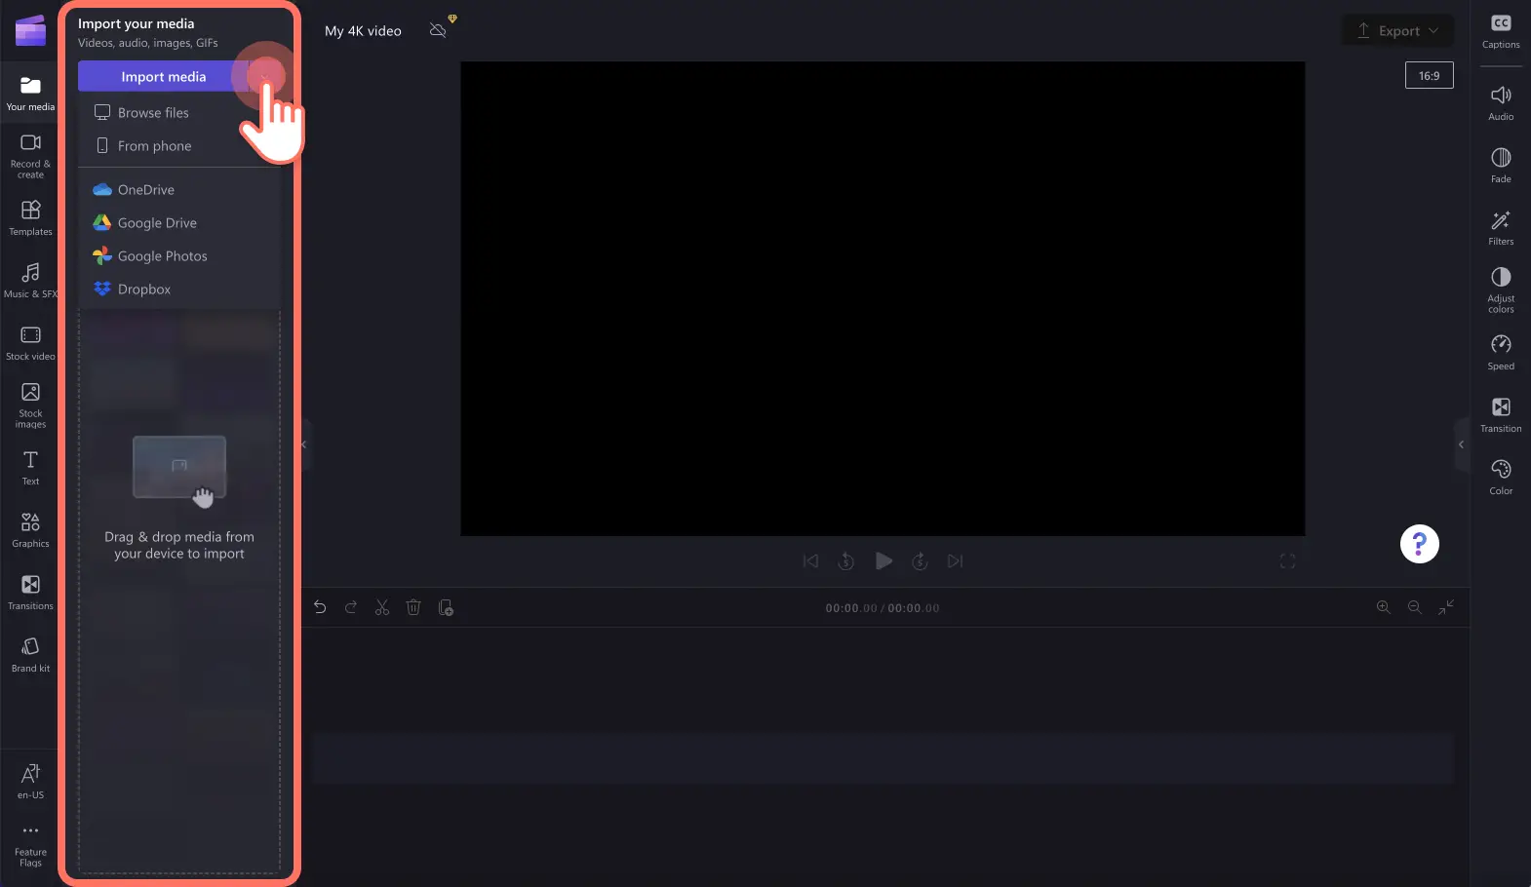Click the Export button
Screen dimensions: 1531x887
(x=1397, y=31)
